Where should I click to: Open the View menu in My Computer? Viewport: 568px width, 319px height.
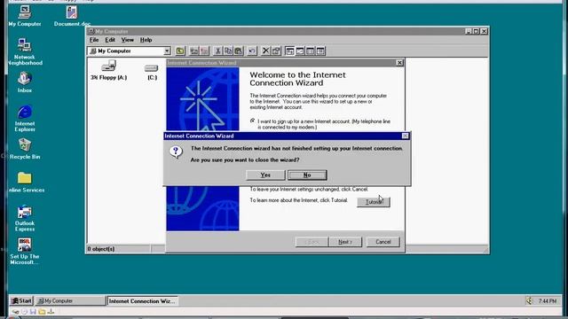coord(127,40)
